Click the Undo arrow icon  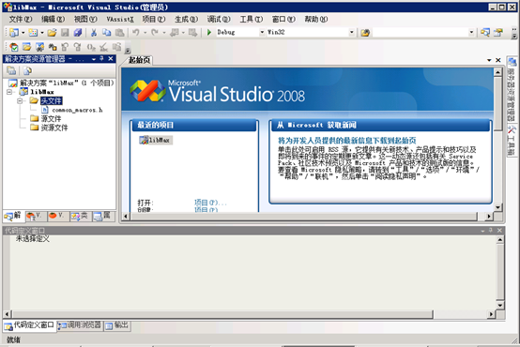(x=136, y=32)
